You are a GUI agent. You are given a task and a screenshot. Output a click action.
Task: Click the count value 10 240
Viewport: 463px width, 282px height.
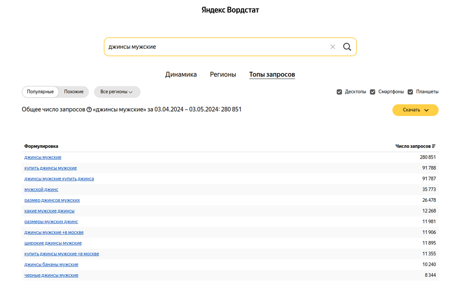pos(429,265)
